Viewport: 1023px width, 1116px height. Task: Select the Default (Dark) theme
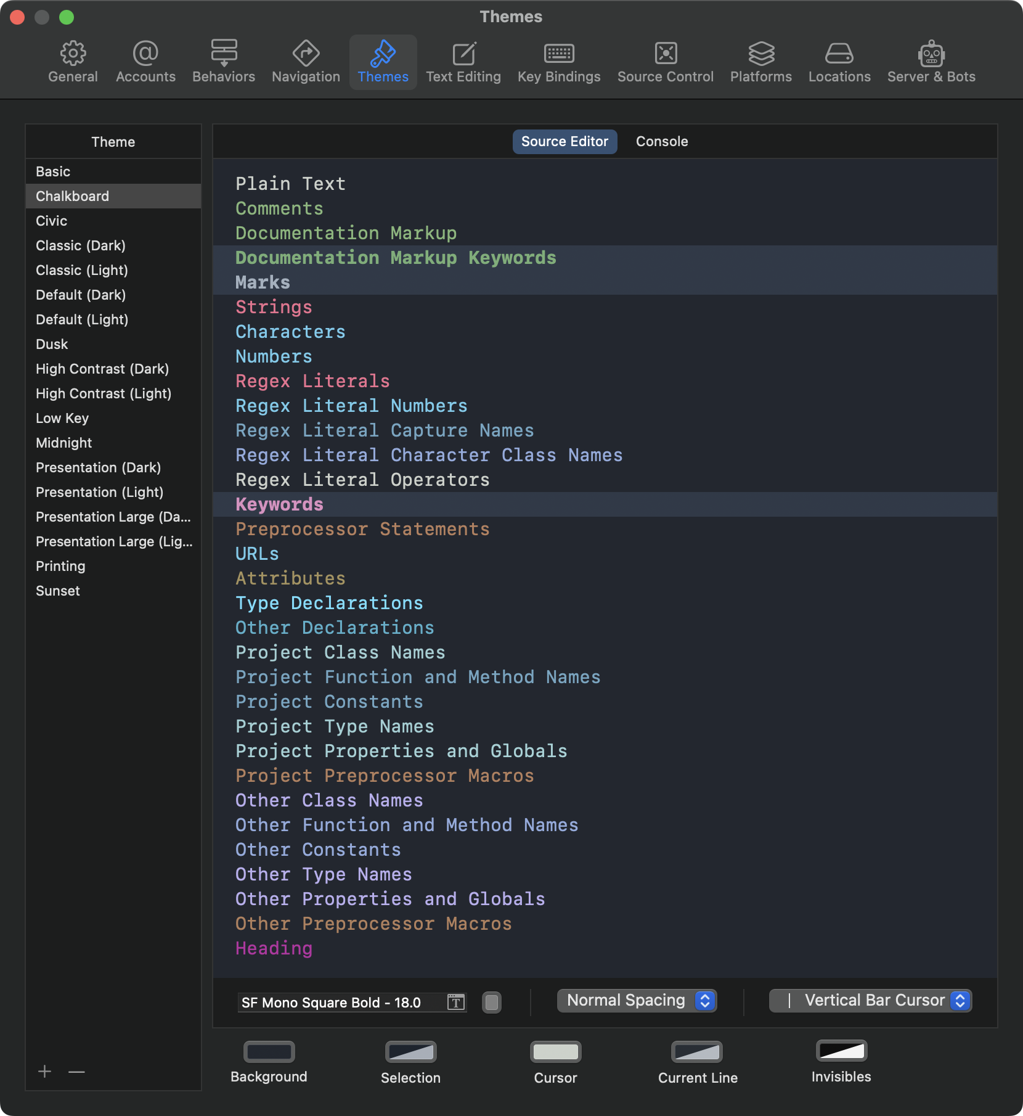coord(113,295)
